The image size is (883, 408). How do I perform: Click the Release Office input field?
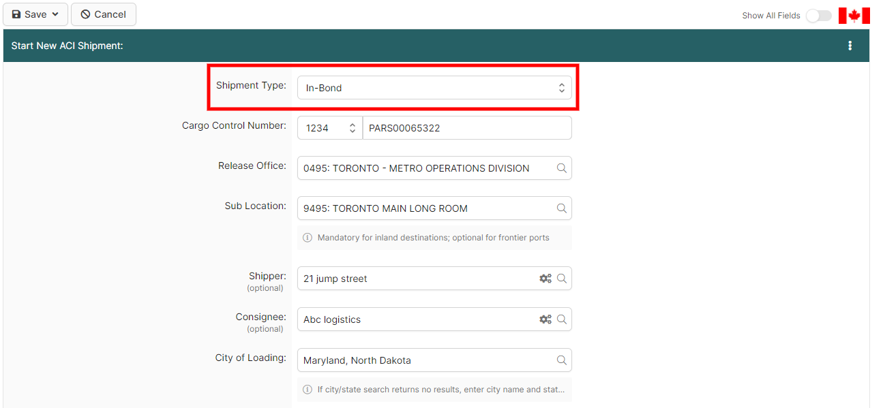click(426, 168)
